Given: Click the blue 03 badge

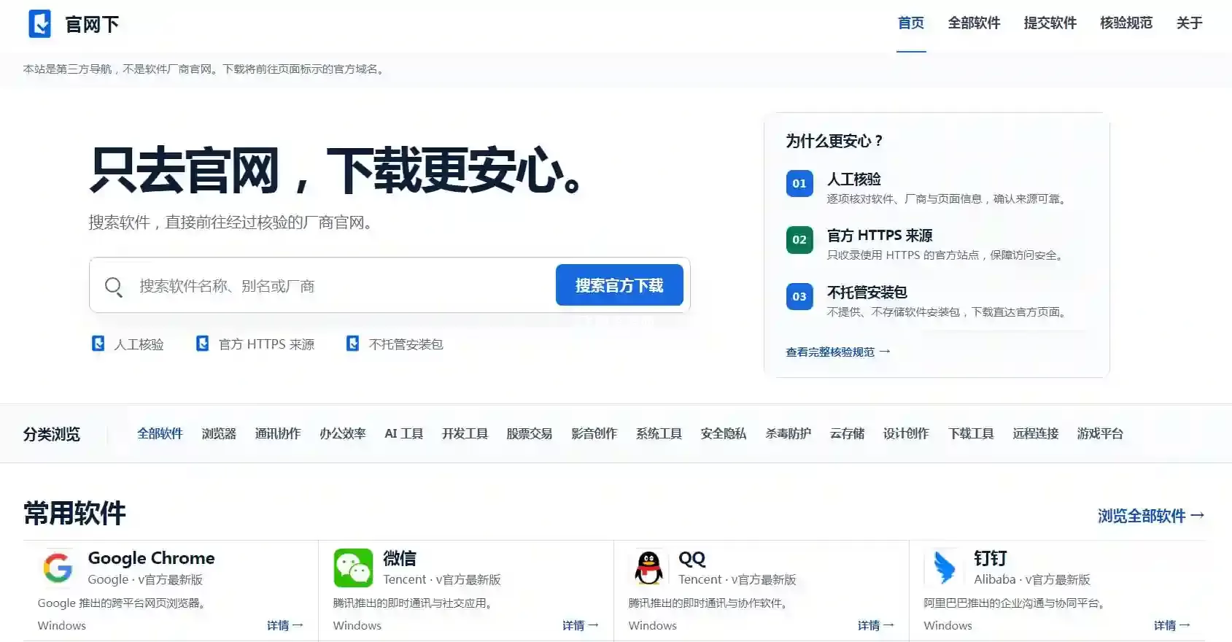Looking at the screenshot, I should click(x=799, y=296).
